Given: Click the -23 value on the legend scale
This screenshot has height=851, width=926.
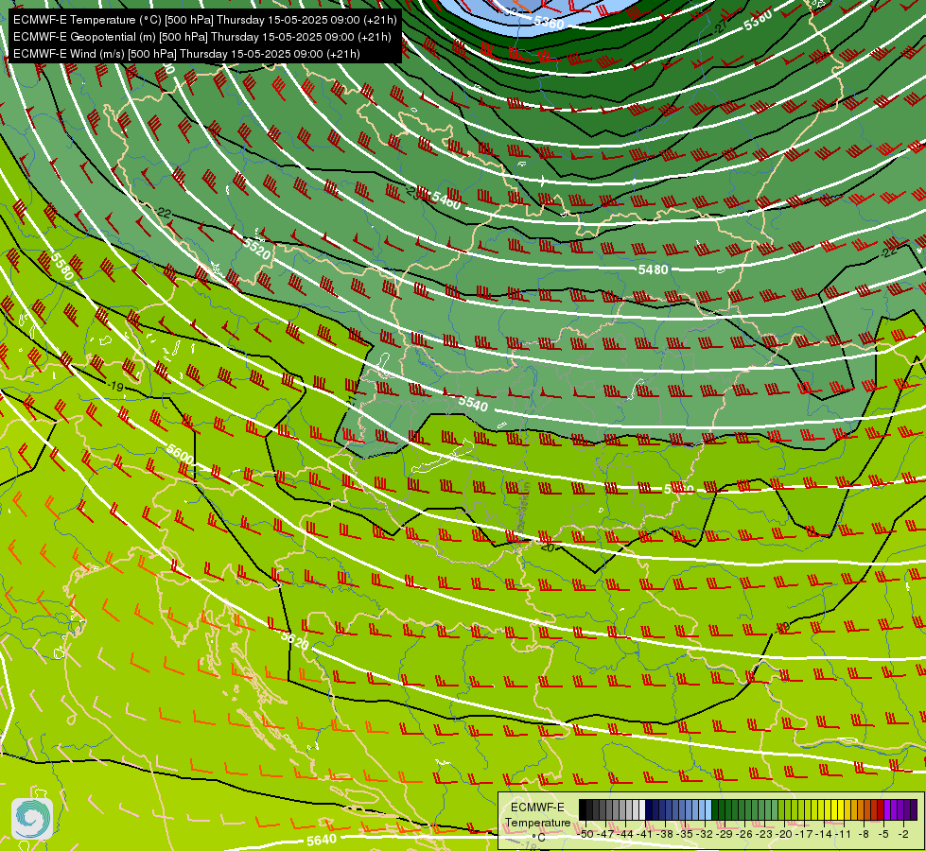Looking at the screenshot, I should 764,835.
